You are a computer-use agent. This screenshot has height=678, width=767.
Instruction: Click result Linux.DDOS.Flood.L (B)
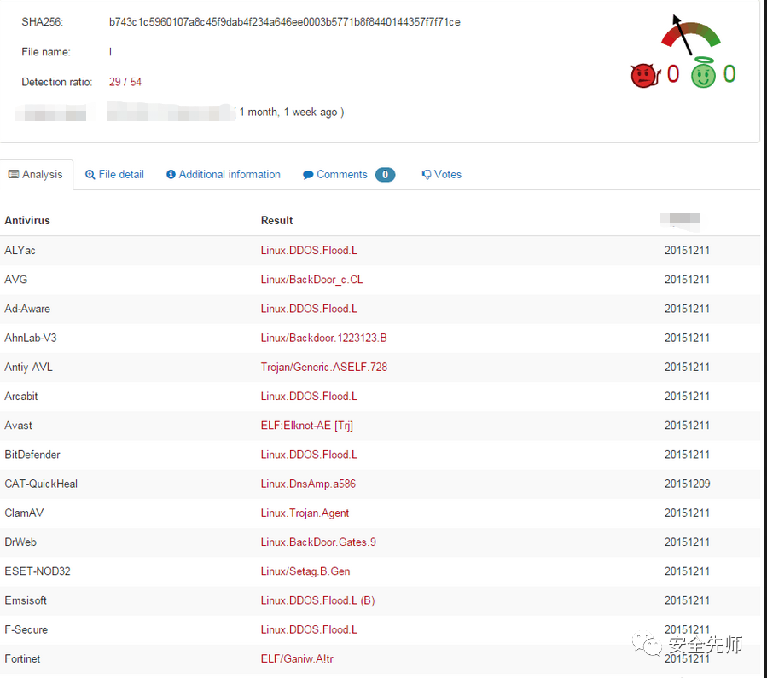pos(318,600)
